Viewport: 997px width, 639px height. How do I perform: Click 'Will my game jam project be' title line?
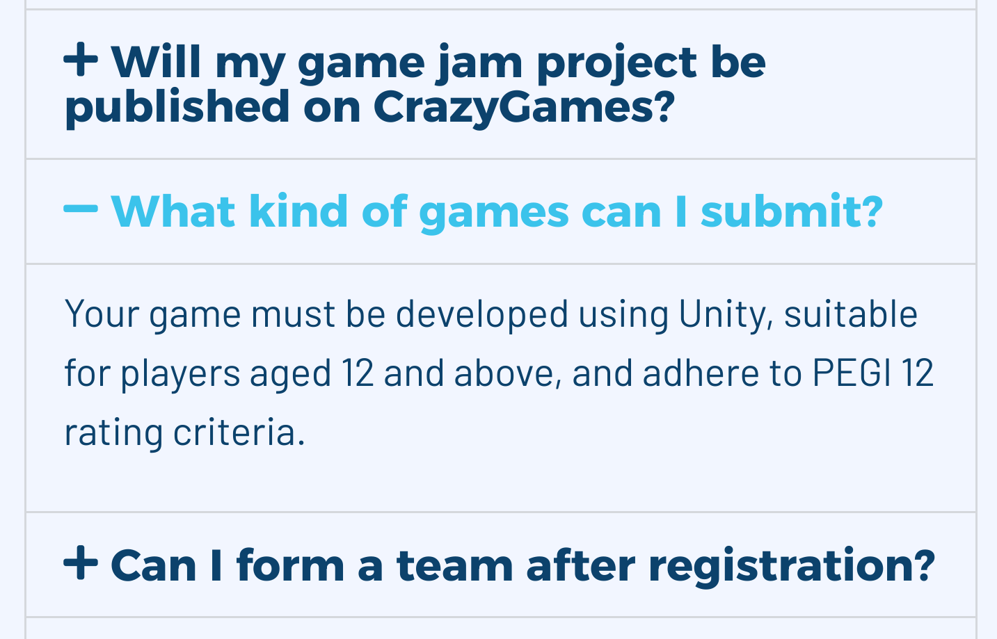(x=438, y=63)
